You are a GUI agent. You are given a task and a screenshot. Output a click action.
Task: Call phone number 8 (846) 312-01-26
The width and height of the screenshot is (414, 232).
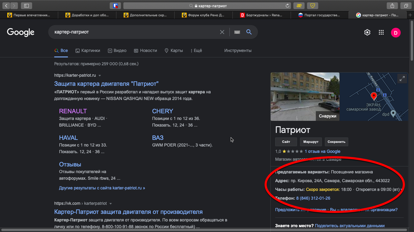pyautogui.click(x=313, y=198)
